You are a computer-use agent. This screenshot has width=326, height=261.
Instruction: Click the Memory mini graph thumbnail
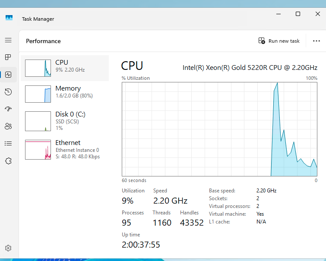[x=38, y=94]
